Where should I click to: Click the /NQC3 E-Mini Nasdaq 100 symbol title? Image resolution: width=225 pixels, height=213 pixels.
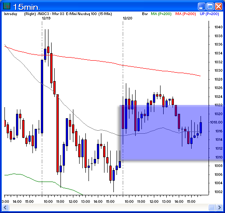(x=75, y=14)
